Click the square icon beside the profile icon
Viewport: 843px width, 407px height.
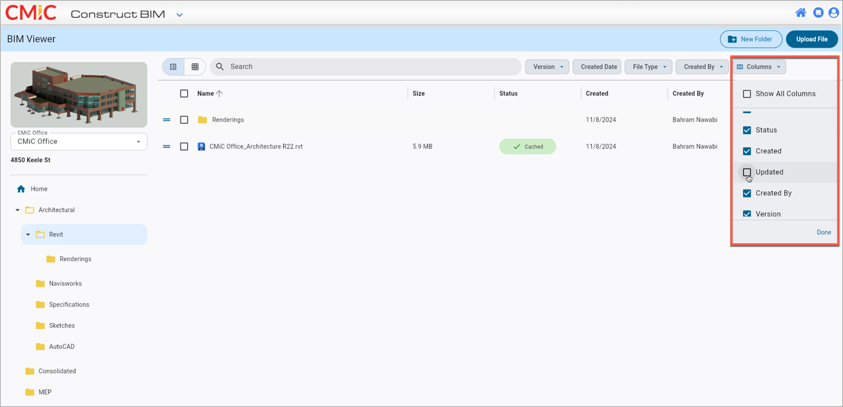coord(819,13)
